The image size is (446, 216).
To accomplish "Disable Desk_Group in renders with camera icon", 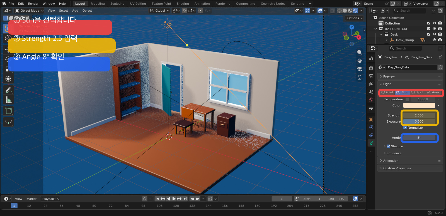I will (440, 40).
